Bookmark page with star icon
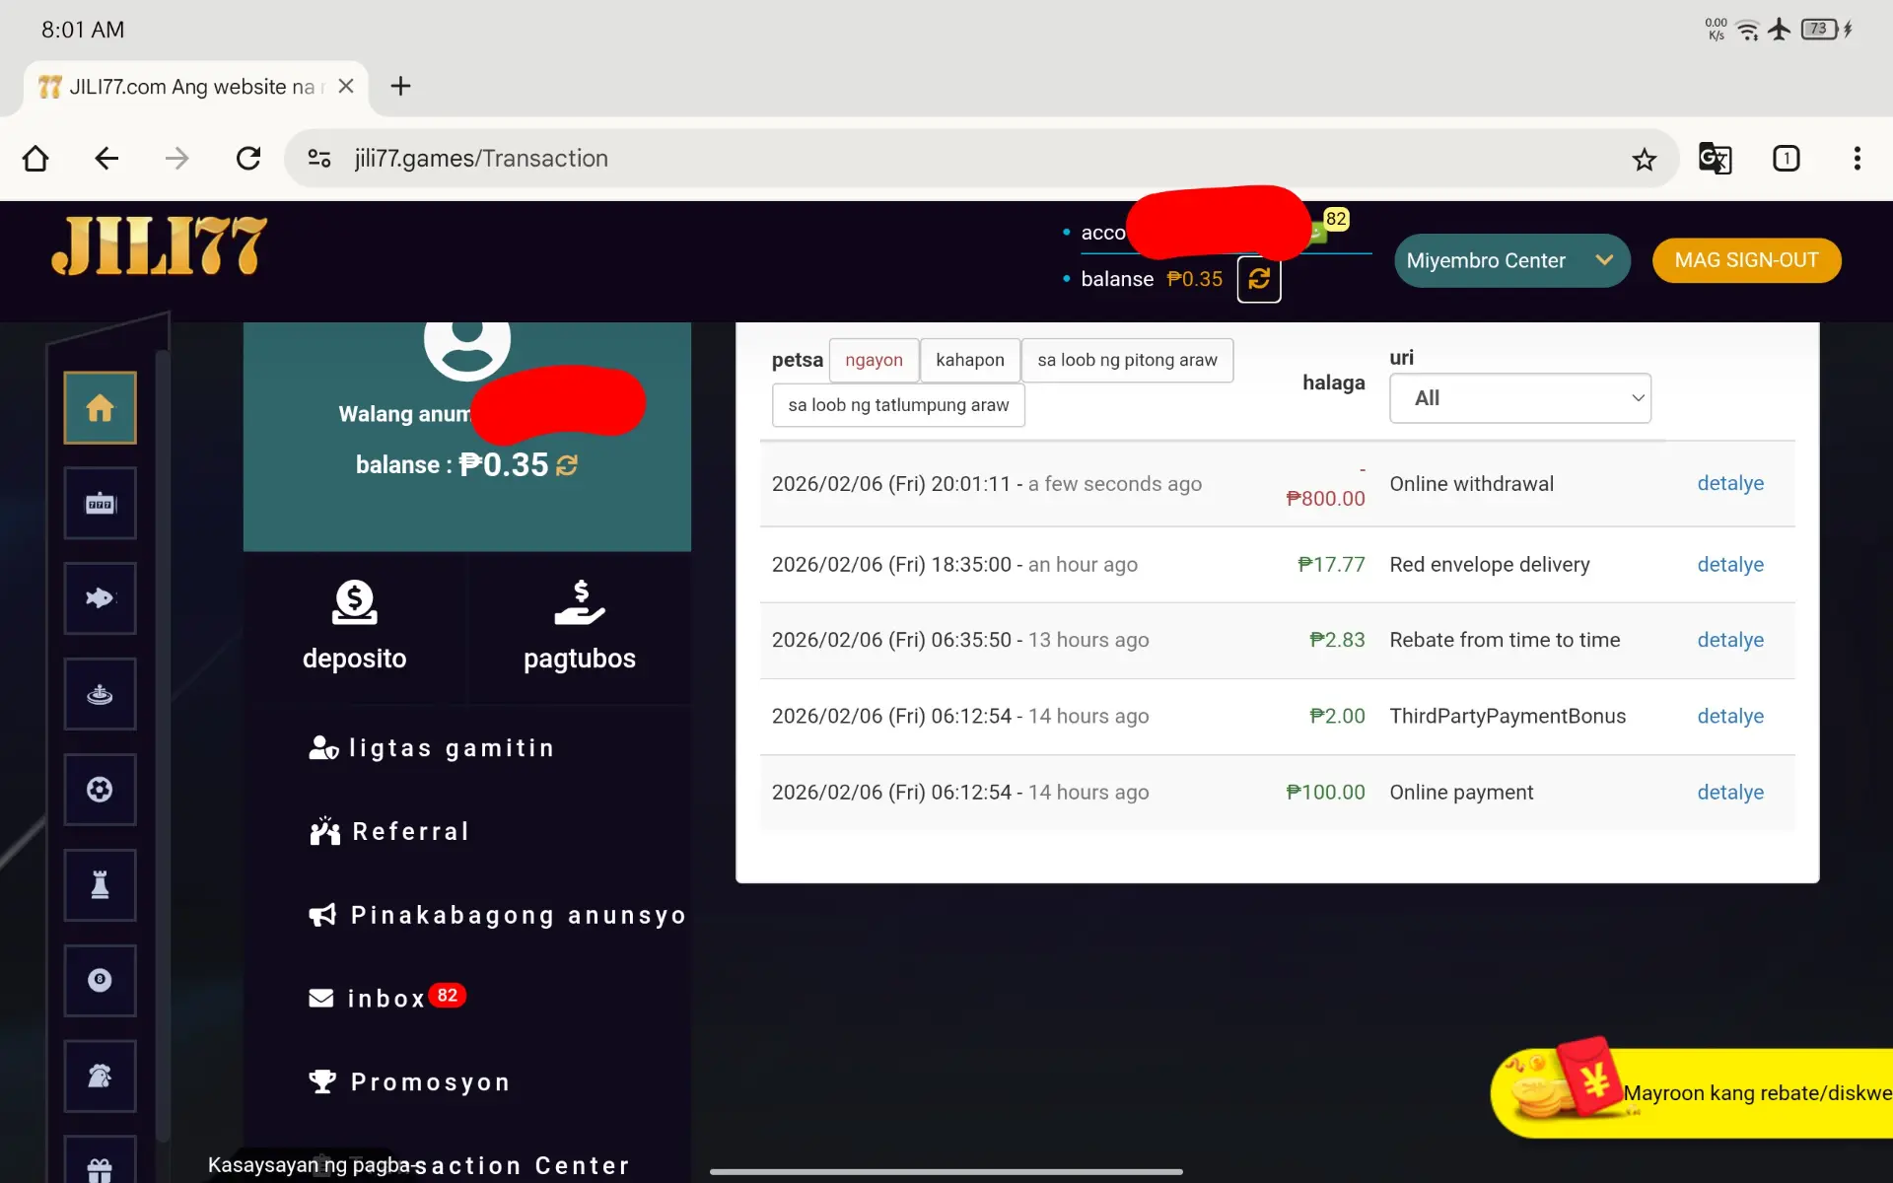This screenshot has height=1183, width=1893. point(1644,159)
